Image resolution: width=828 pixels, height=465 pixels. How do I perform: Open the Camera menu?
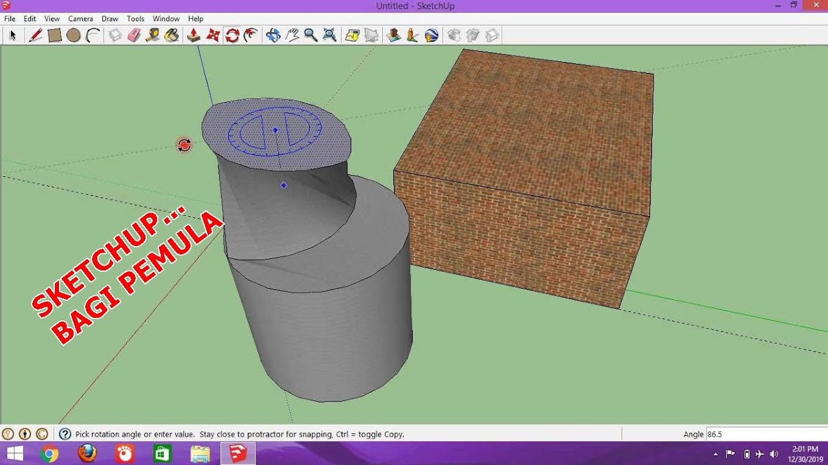[x=81, y=19]
